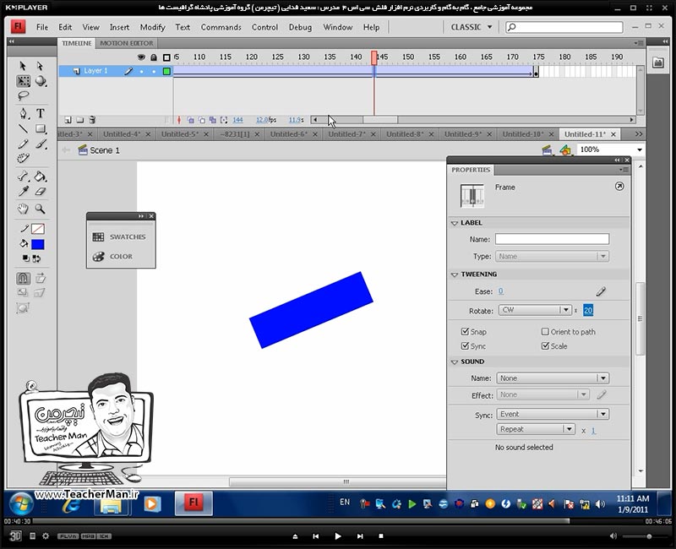Uncheck the Scale checkbox

545,345
